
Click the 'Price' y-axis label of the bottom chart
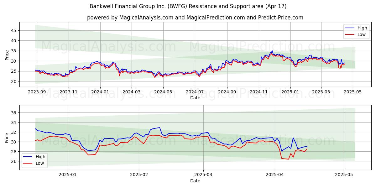pyautogui.click(x=7, y=138)
